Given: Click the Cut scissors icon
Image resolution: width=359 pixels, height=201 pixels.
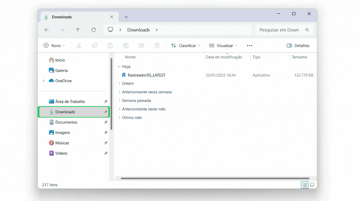Looking at the screenshot, I should tap(79, 46).
